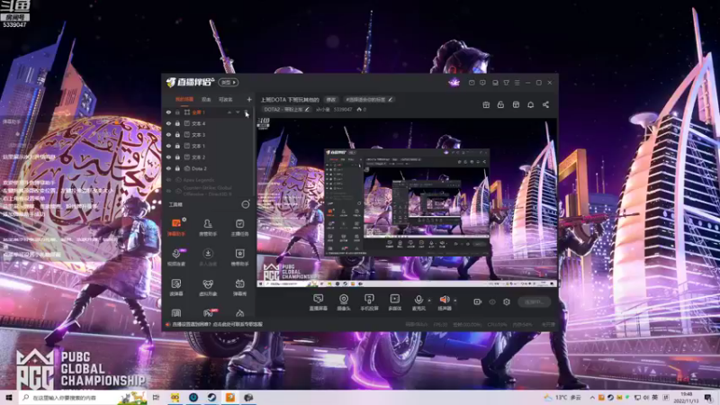720x405 pixels.
Task: Add a 摄像头 camera source
Action: (344, 302)
